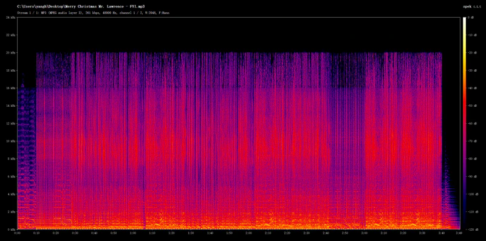Click the 1:10 time axis label
The height and width of the screenshot is (241, 486).
[x=152, y=233]
